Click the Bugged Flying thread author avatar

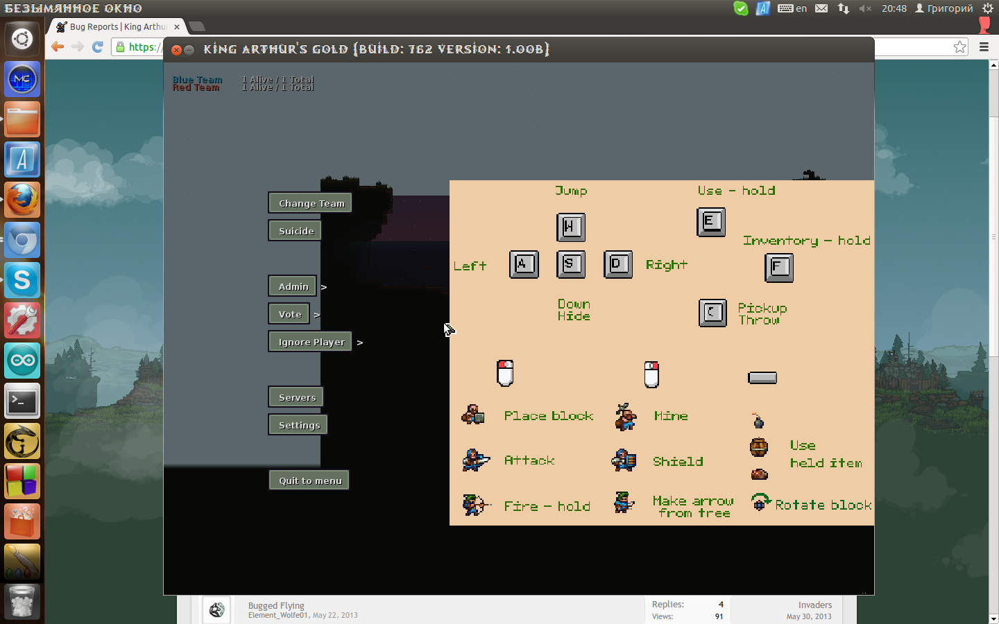tap(216, 609)
